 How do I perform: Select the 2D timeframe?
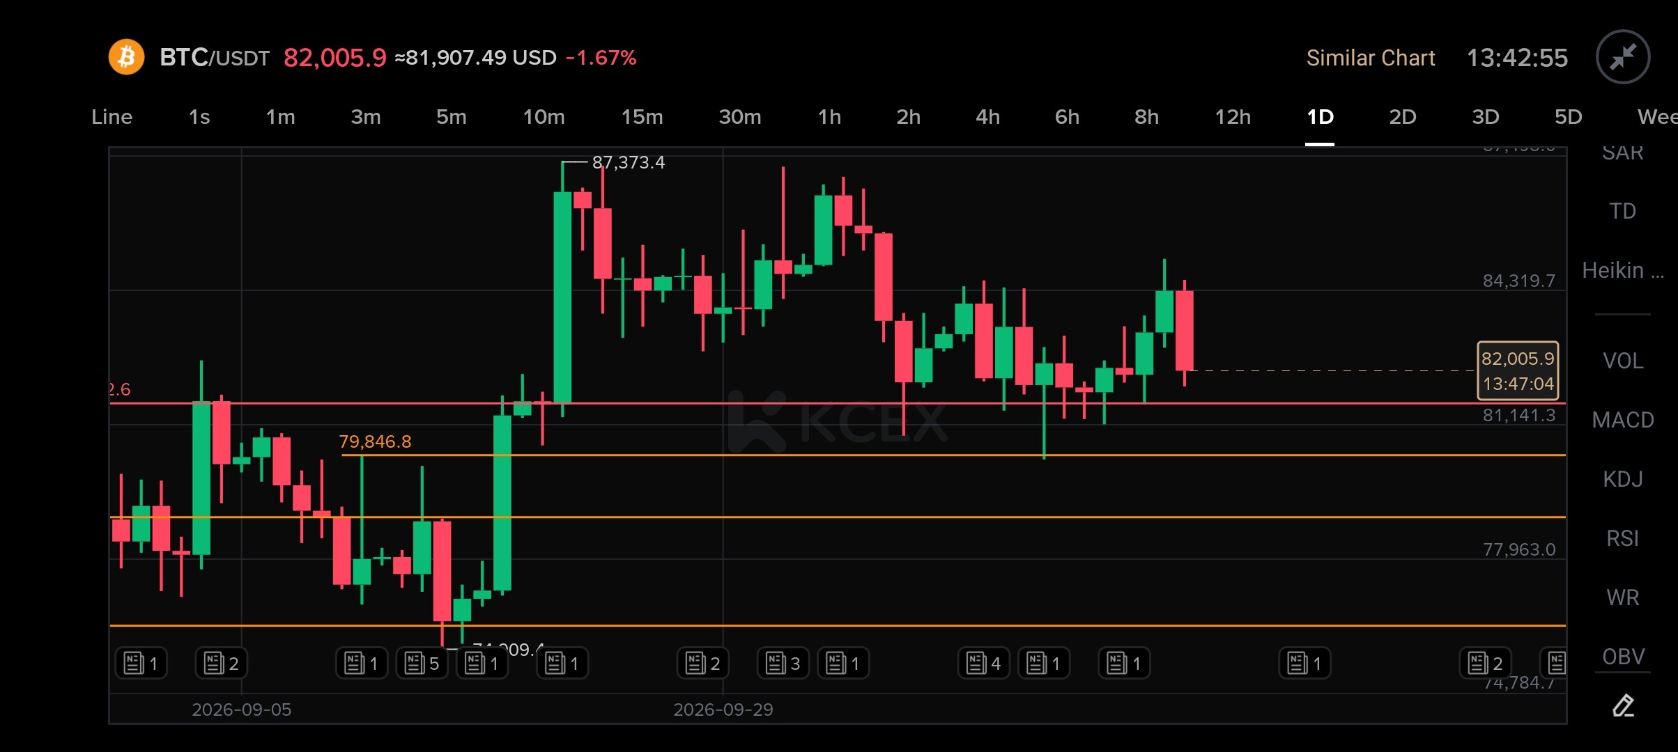1402,117
